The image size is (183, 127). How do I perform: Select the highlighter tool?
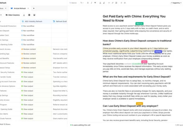(104, 3)
